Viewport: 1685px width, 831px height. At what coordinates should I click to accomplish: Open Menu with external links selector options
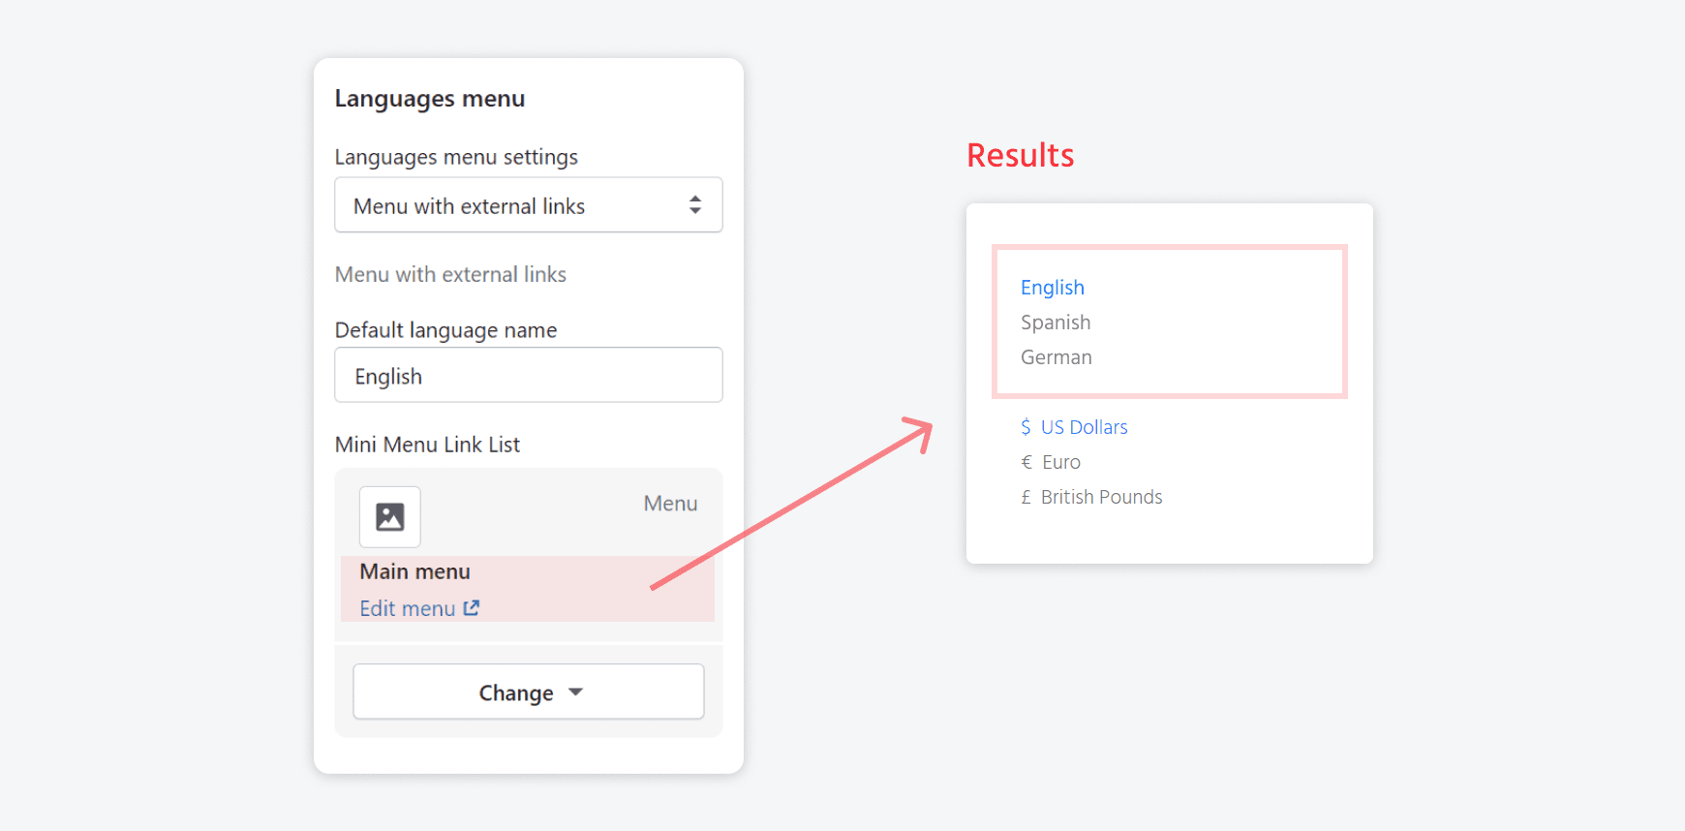click(528, 204)
